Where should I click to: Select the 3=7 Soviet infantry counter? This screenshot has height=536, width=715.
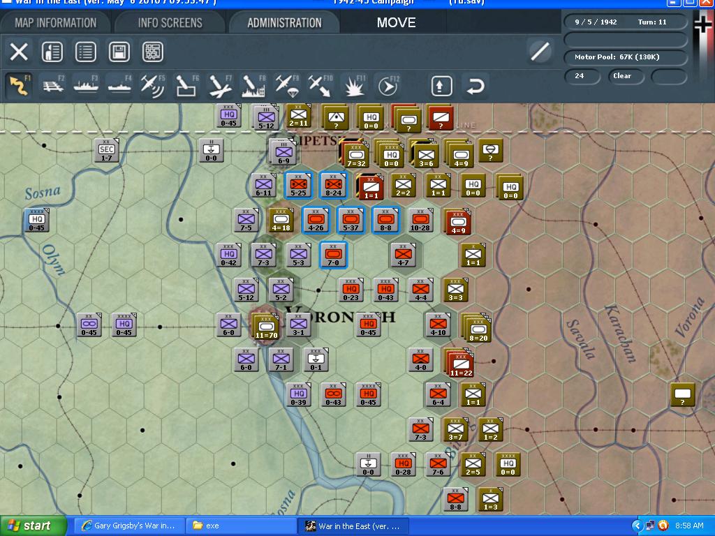coord(455,431)
